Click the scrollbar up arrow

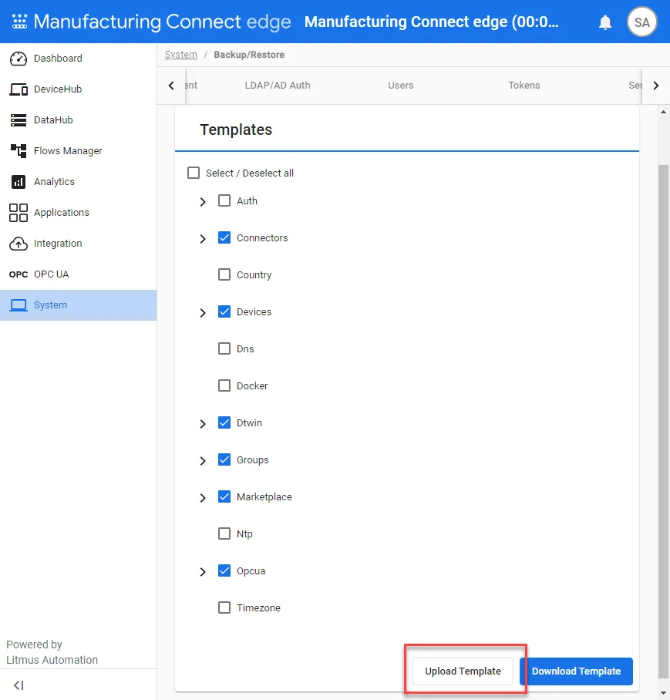[663, 112]
